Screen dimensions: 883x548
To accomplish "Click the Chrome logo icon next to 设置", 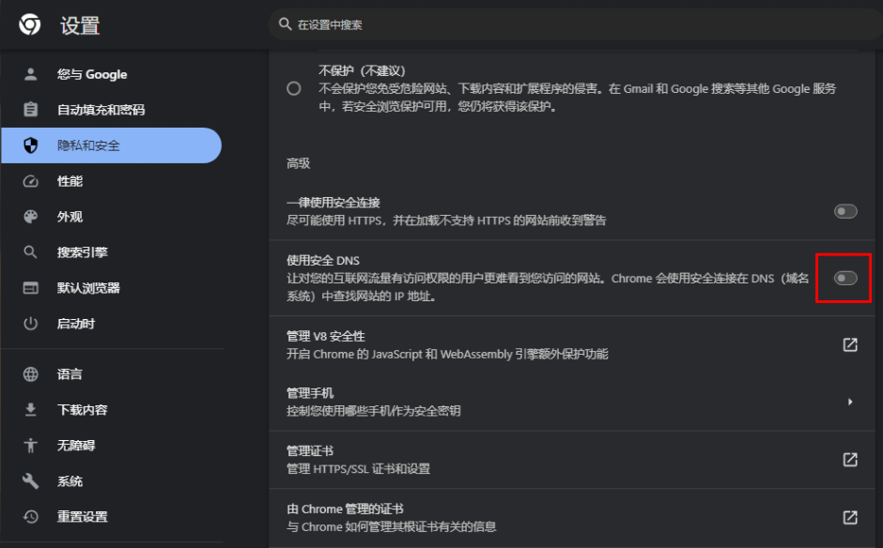I will pos(30,24).
